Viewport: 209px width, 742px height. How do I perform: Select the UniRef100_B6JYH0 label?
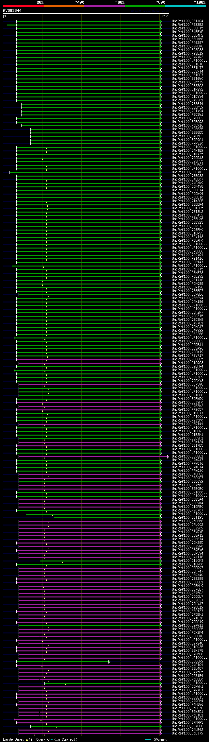coord(187,402)
